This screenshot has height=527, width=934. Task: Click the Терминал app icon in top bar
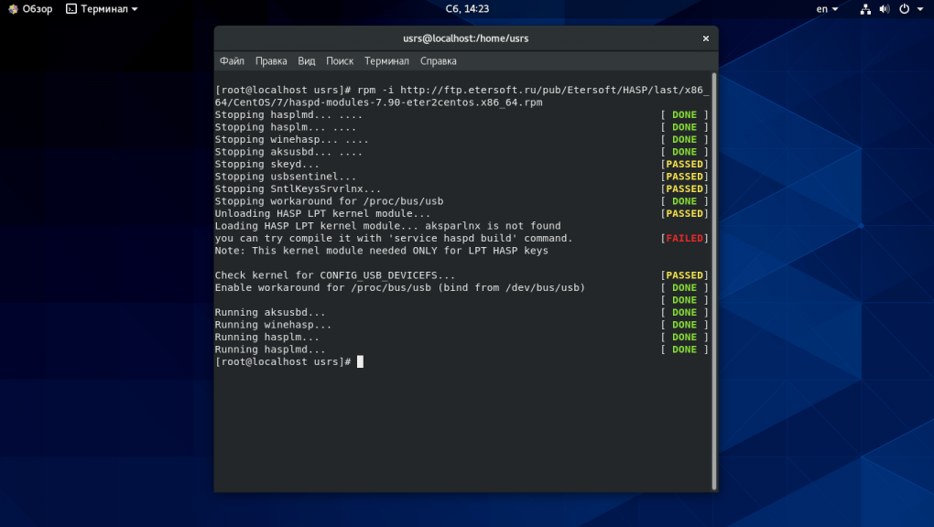coord(71,9)
